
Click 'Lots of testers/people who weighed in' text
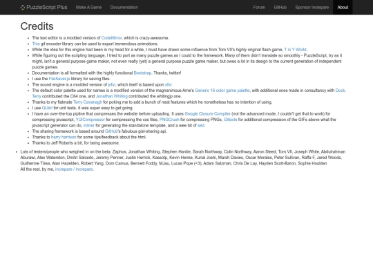pos(66,151)
